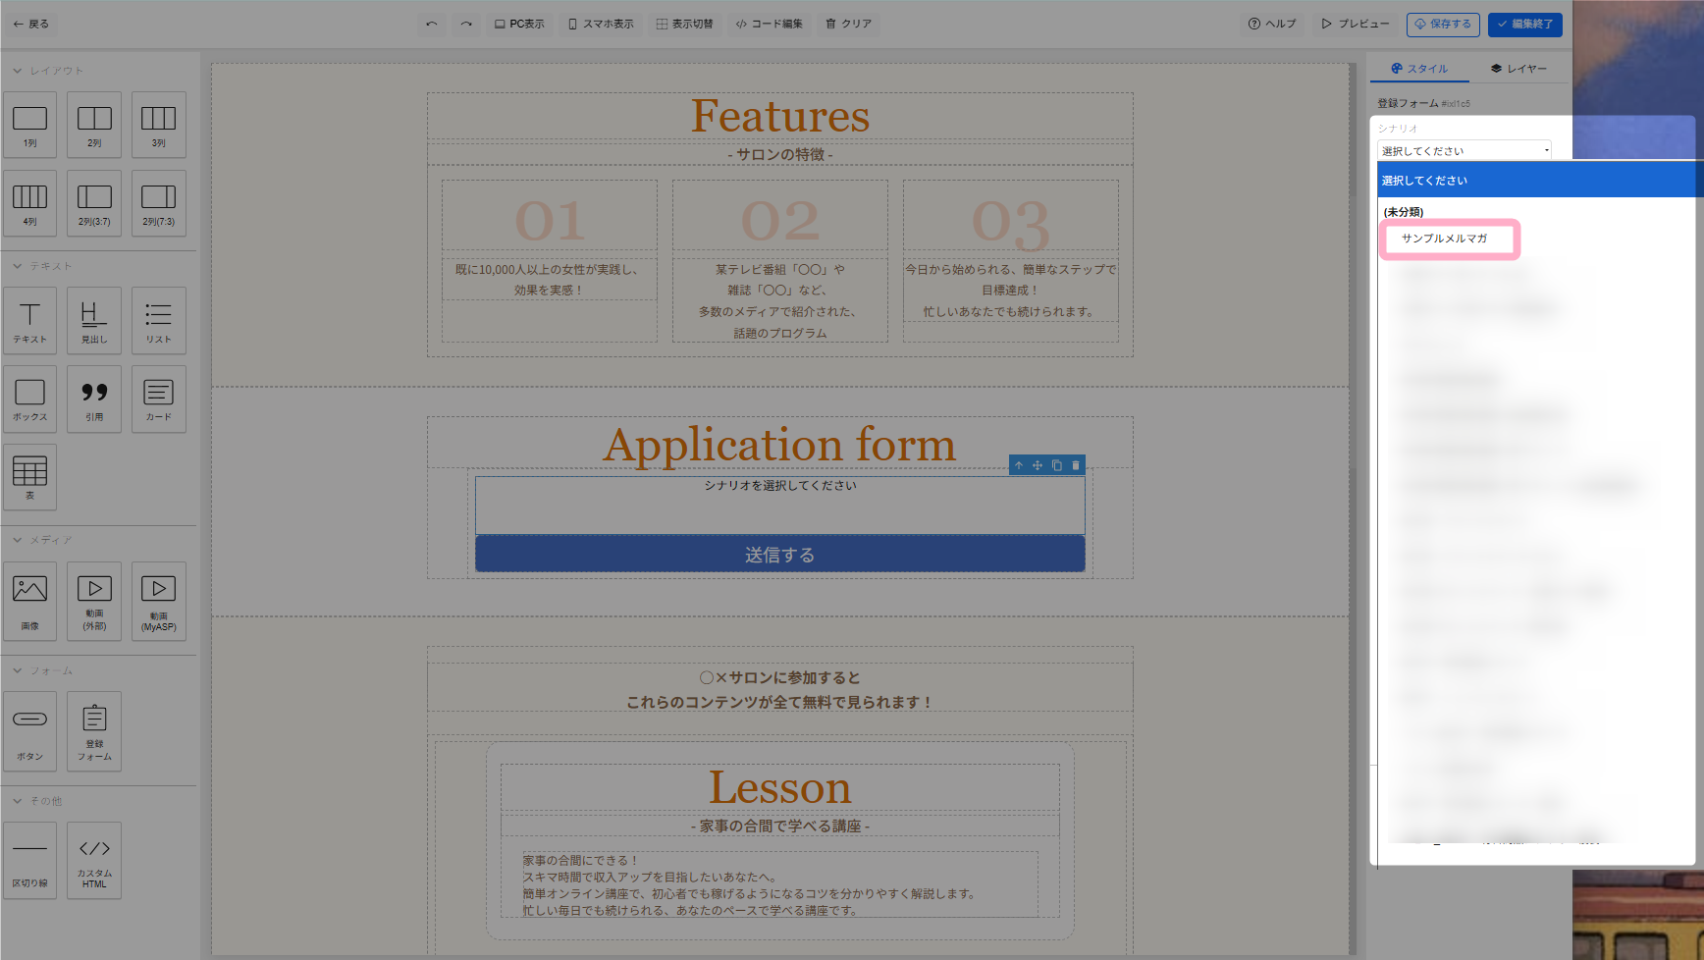Click the undo arrow in toolbar
1704x960 pixels.
coord(432,24)
